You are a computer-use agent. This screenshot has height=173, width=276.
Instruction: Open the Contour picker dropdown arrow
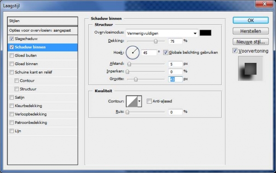139,101
